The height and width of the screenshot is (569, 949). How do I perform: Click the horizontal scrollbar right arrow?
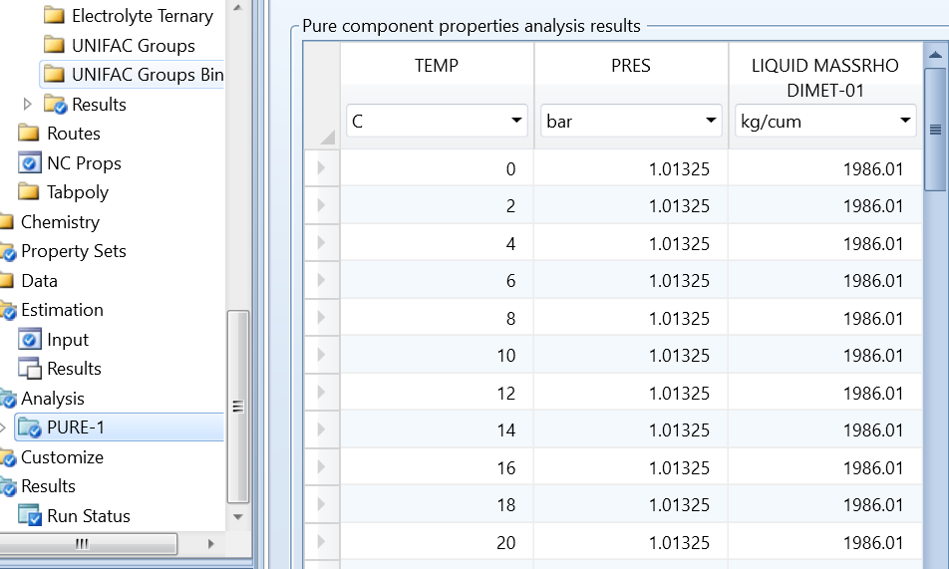pos(210,543)
